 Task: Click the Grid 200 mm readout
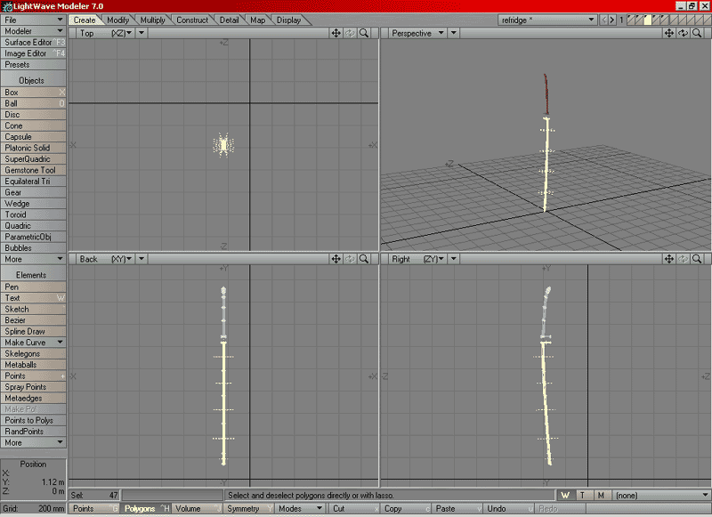pos(33,509)
